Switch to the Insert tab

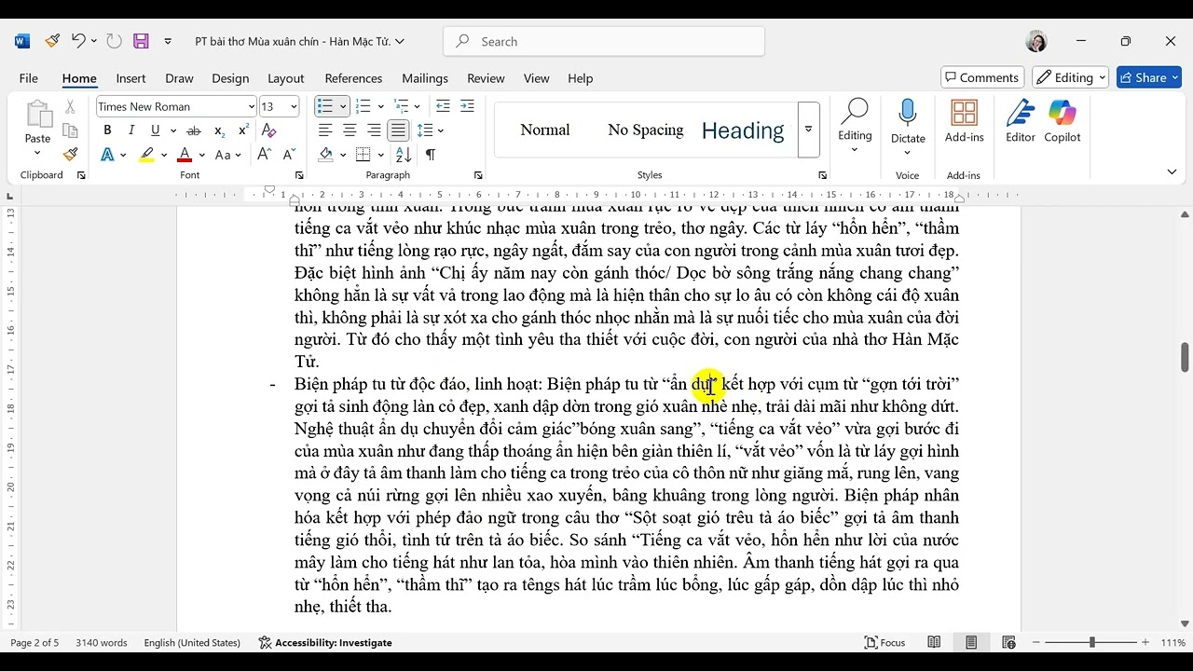click(x=130, y=78)
